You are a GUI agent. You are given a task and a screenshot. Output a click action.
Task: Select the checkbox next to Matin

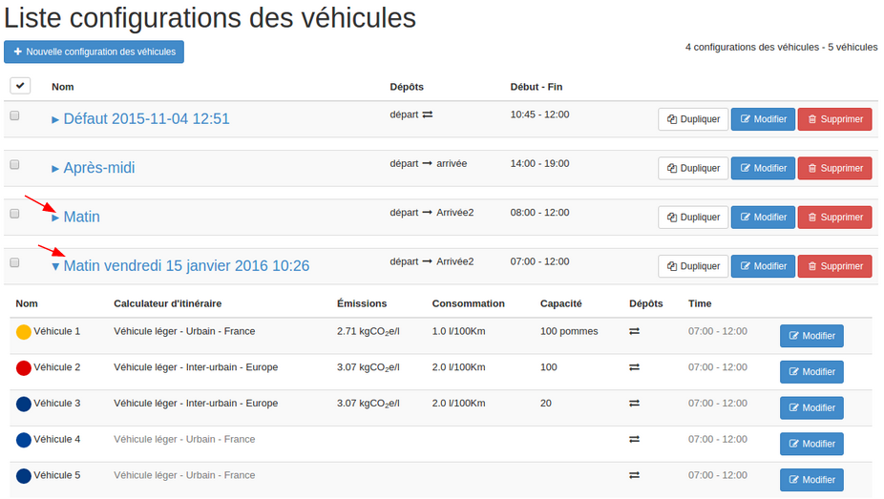(15, 214)
